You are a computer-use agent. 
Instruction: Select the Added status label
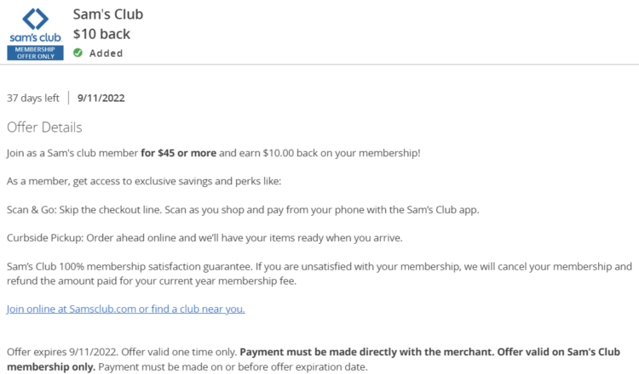click(x=106, y=54)
